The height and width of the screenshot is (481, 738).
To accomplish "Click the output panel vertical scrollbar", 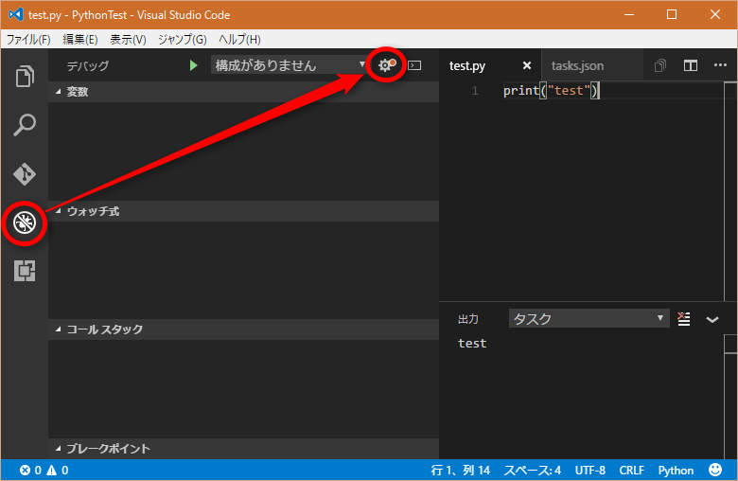I will 730,397.
